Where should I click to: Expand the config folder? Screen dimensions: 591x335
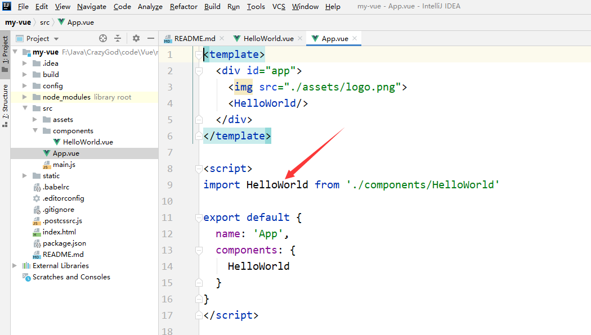click(25, 86)
